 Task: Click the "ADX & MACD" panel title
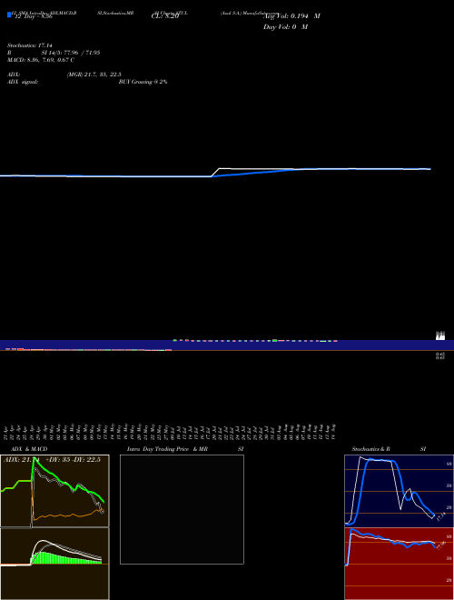[x=29, y=449]
